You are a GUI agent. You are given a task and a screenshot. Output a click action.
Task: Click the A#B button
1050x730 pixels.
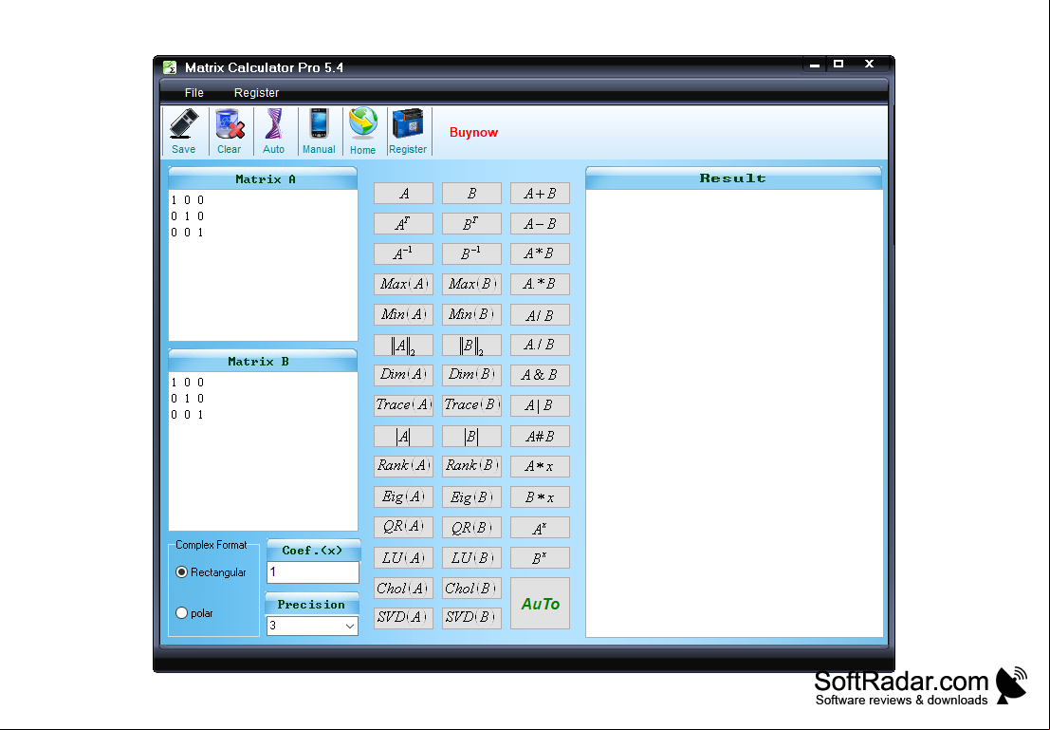pyautogui.click(x=540, y=436)
